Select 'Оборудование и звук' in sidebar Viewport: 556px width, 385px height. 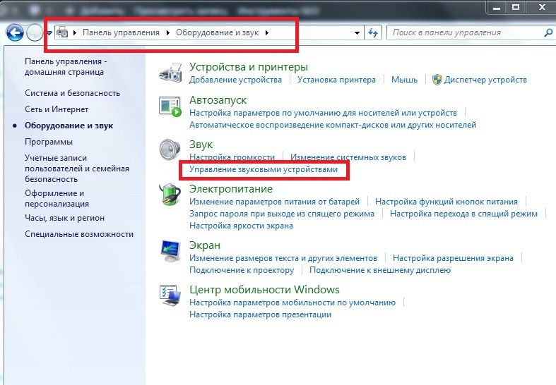coord(69,126)
